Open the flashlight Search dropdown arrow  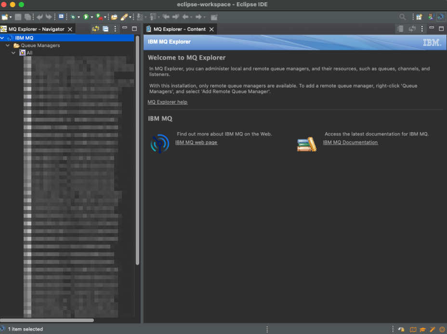(x=130, y=17)
